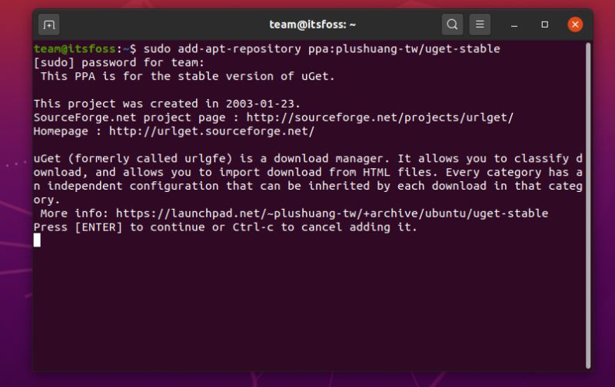Click the terminal vertical scrollbar
This screenshot has width=615, height=387.
pyautogui.click(x=588, y=205)
